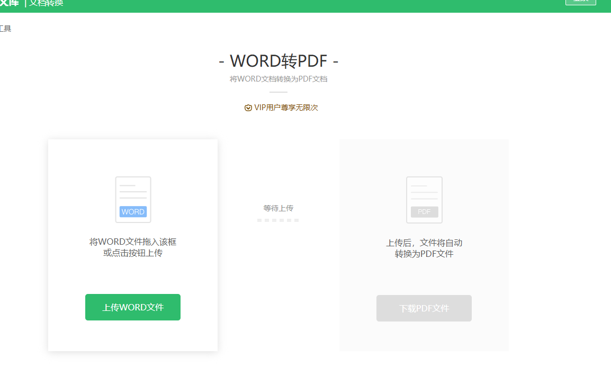Click the 将WORD文件拖入该框 hint text
The width and height of the screenshot is (611, 366).
coord(132,242)
